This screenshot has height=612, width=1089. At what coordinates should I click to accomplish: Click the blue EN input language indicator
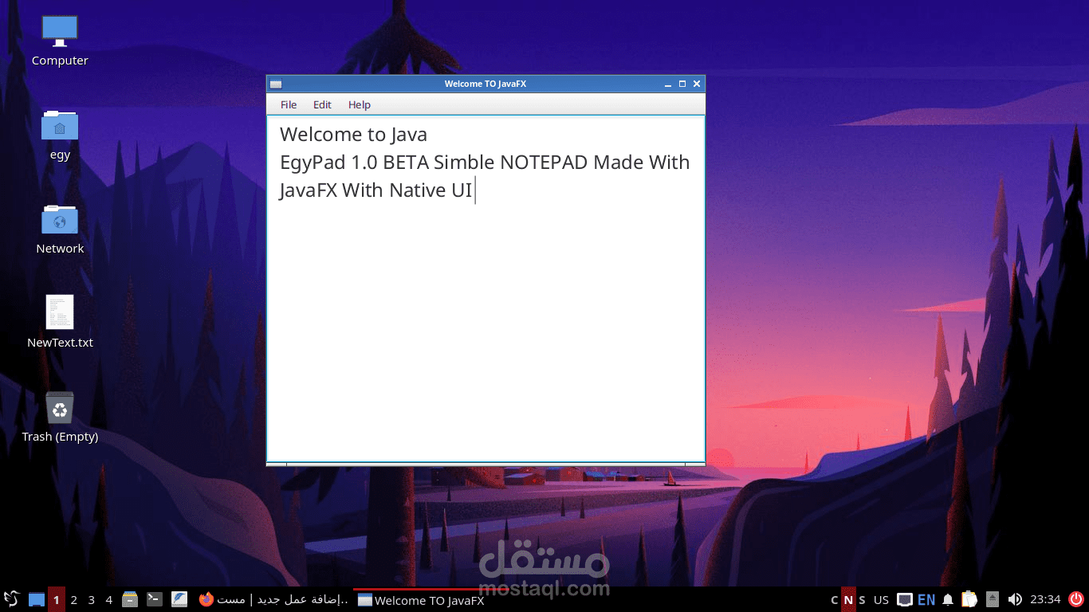(926, 599)
